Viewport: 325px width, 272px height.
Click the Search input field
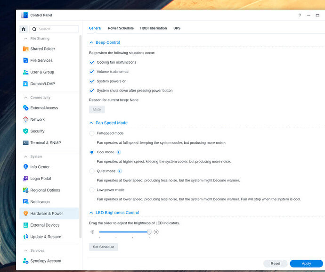[x=54, y=29]
